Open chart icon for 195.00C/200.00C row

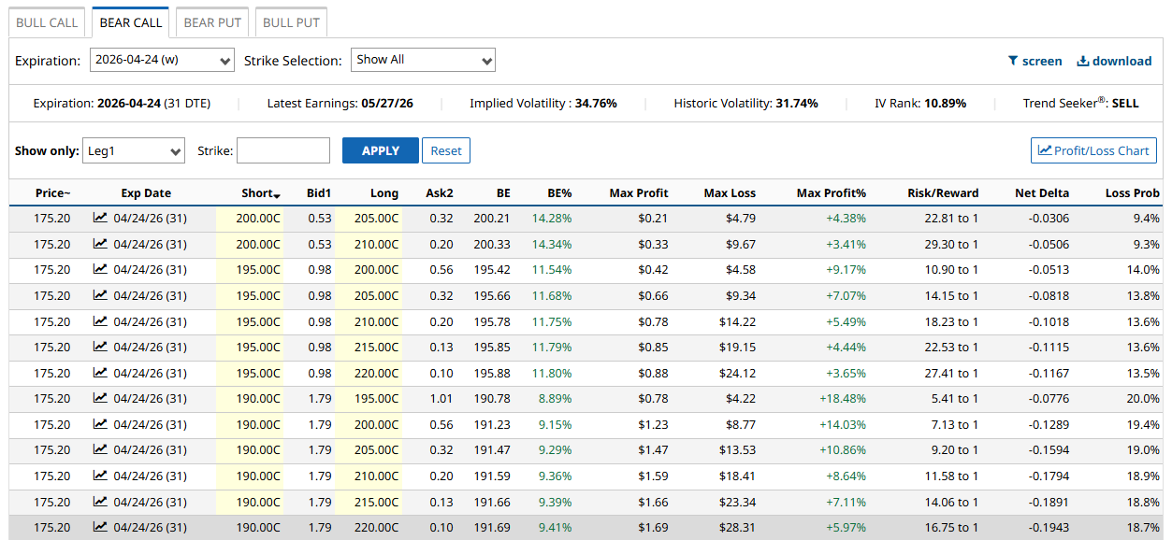[100, 269]
